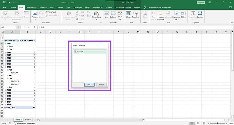234x125 pixels.
Task: Click the Timeline icon in Filters group
Action: point(135,15)
